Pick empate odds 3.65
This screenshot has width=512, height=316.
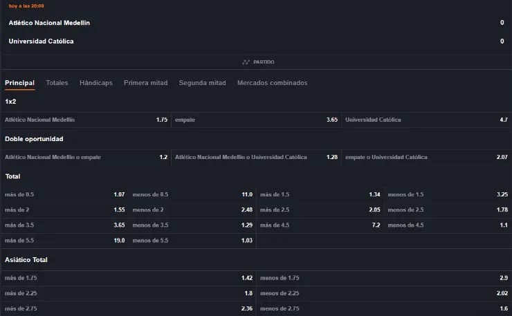click(x=256, y=120)
